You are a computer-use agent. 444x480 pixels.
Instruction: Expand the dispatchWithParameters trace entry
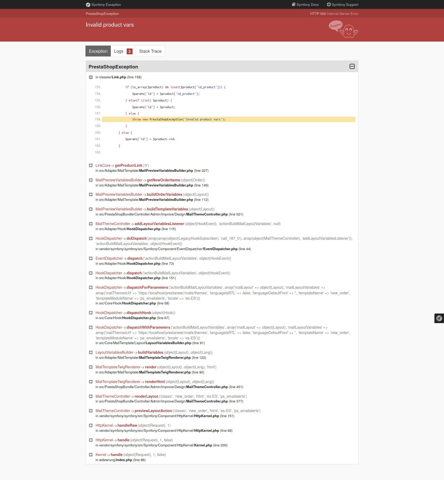[91, 327]
